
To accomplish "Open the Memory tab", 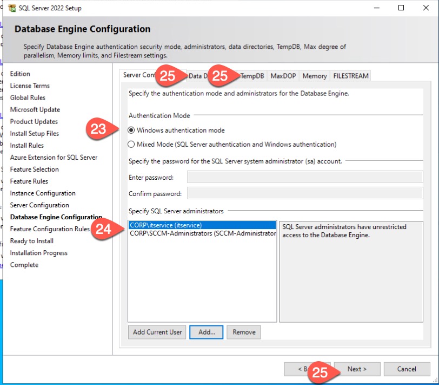I will (314, 76).
